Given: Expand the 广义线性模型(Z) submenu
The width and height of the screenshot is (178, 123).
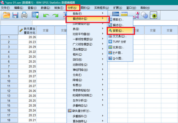Looking at the screenshot, I should tap(87, 44).
